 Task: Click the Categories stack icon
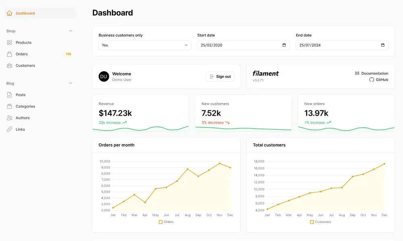(10, 106)
